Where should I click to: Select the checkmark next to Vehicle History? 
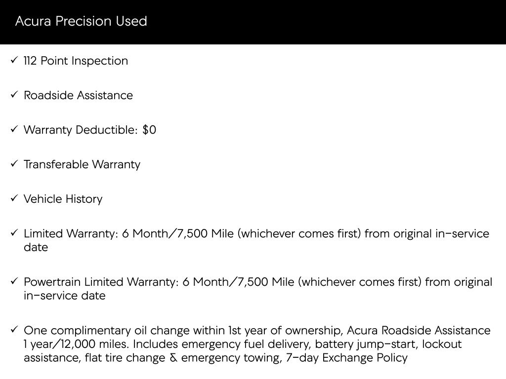[x=14, y=199]
